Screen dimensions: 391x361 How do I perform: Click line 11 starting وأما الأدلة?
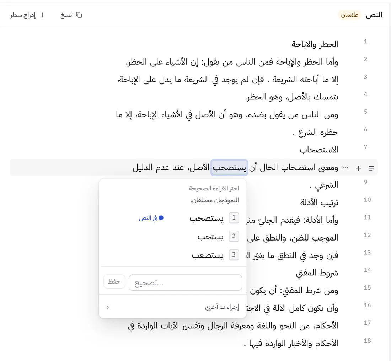pos(292,220)
